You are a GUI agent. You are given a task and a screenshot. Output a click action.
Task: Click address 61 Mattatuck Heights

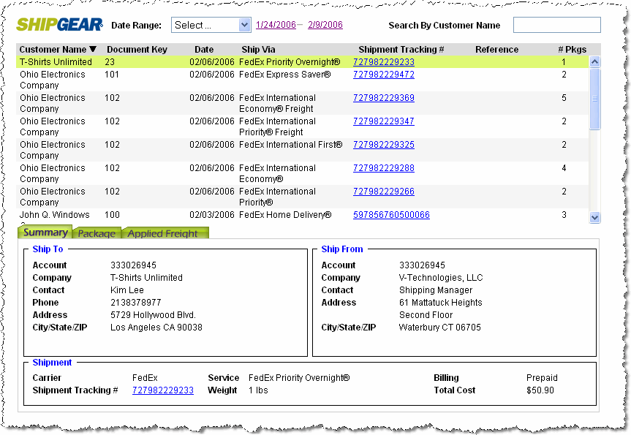pyautogui.click(x=441, y=303)
